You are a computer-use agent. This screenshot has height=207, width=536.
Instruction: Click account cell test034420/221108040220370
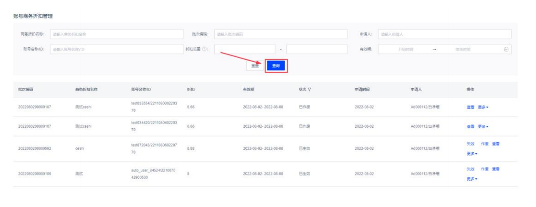154,126
